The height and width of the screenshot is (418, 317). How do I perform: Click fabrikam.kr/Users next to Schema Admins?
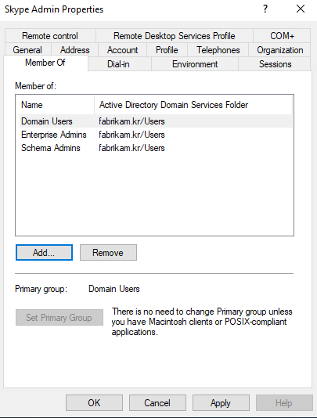click(131, 148)
